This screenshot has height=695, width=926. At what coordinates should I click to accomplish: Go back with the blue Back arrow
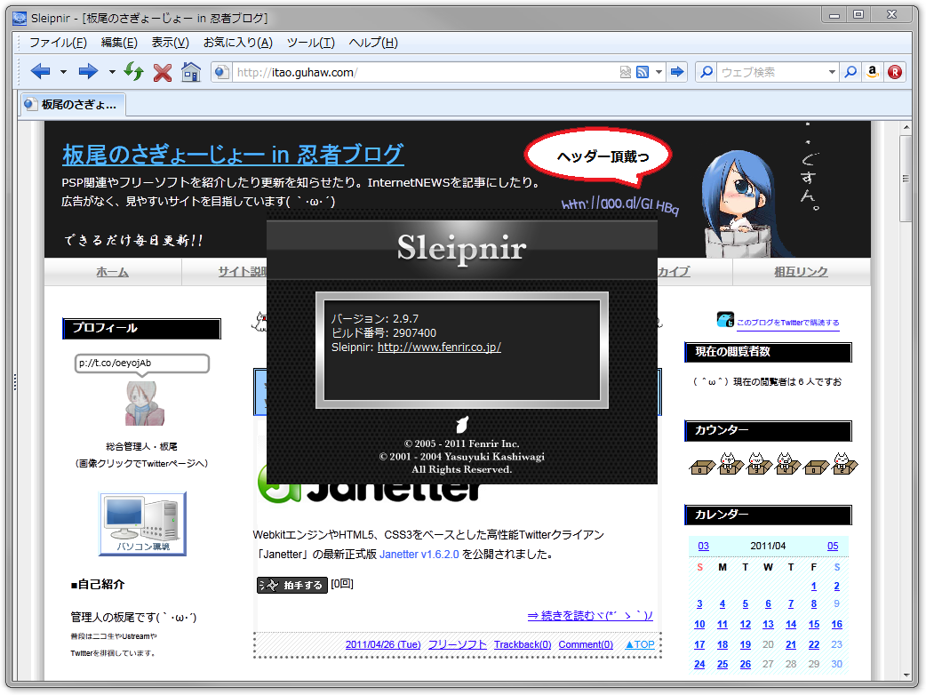tap(40, 72)
